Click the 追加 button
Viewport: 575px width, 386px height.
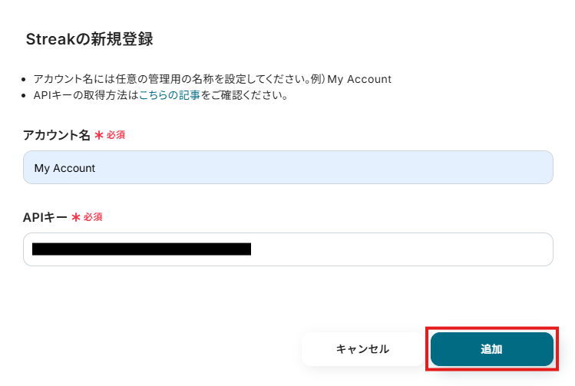click(491, 349)
